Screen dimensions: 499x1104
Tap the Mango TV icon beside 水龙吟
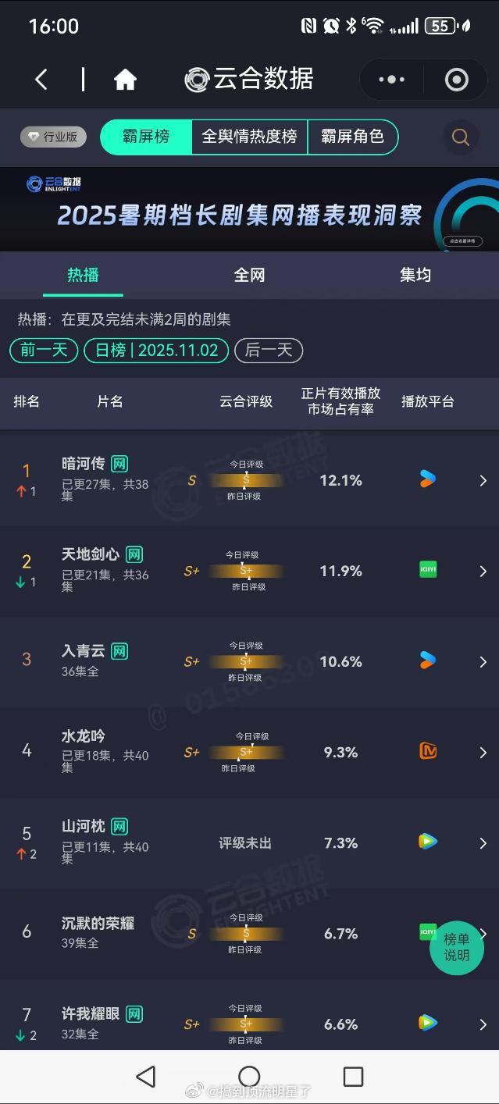pyautogui.click(x=427, y=752)
